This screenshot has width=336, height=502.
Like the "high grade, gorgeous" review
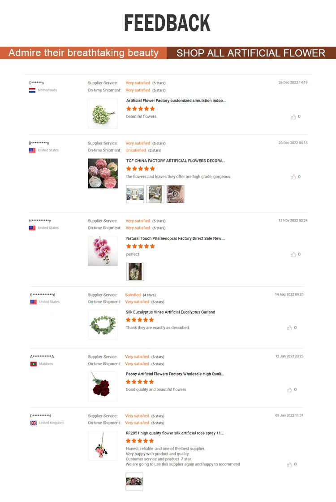click(293, 177)
